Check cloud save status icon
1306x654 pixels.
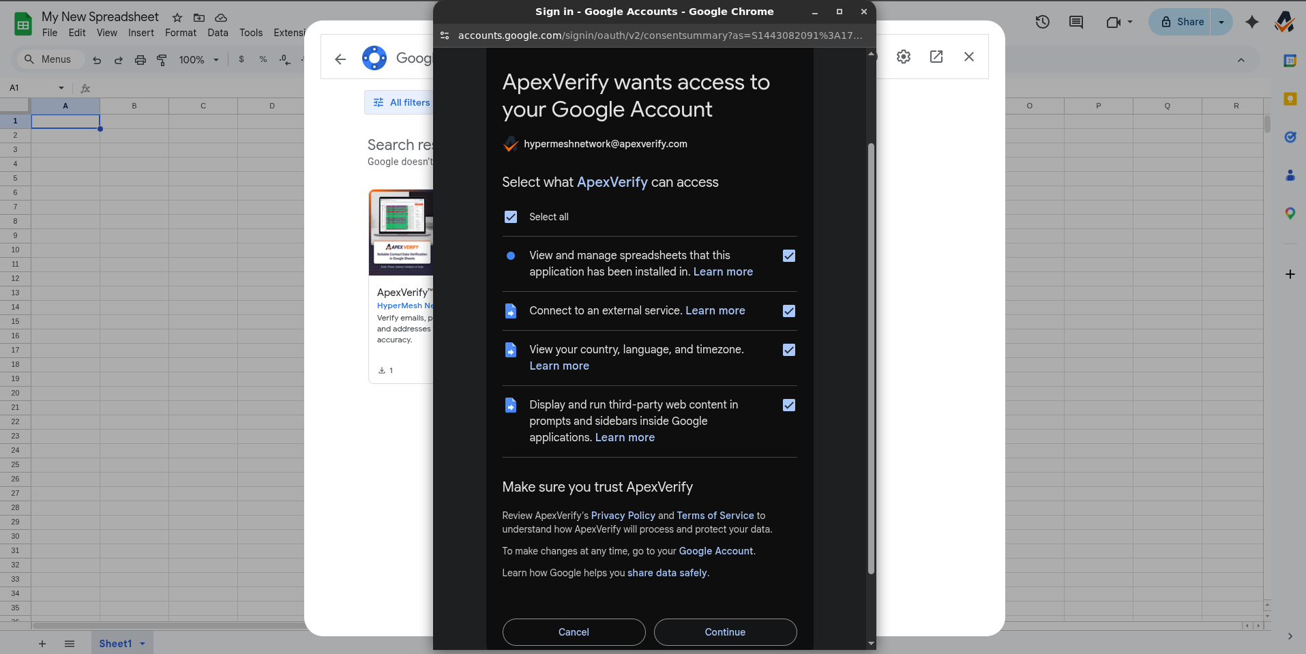221,18
